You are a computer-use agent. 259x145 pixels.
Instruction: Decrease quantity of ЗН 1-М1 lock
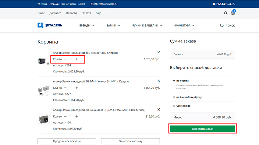tap(66, 88)
